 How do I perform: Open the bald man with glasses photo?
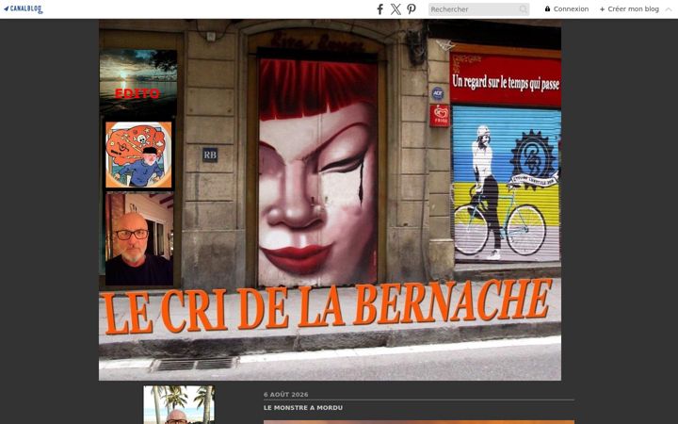(x=139, y=239)
